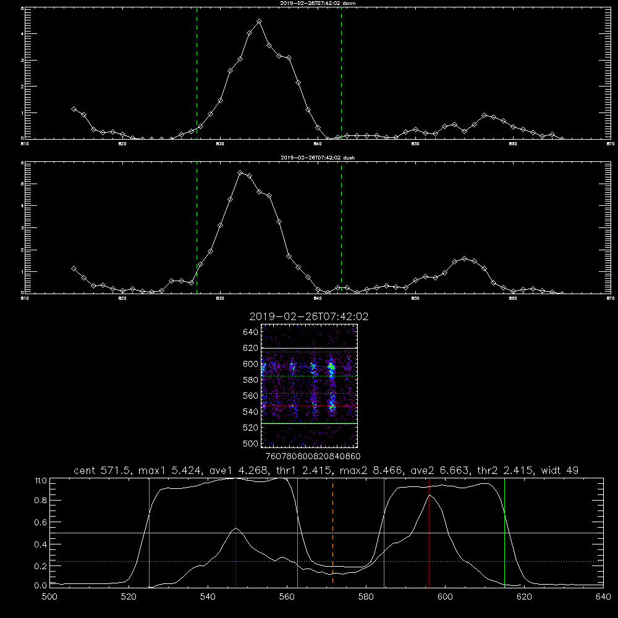The height and width of the screenshot is (618, 618).
Task: Click the '640' y-axis label beside the spectrogram
Action: click(x=251, y=332)
